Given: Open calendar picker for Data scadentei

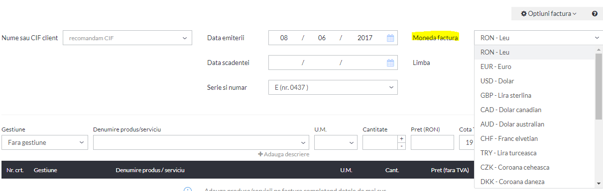Looking at the screenshot, I should [390, 63].
